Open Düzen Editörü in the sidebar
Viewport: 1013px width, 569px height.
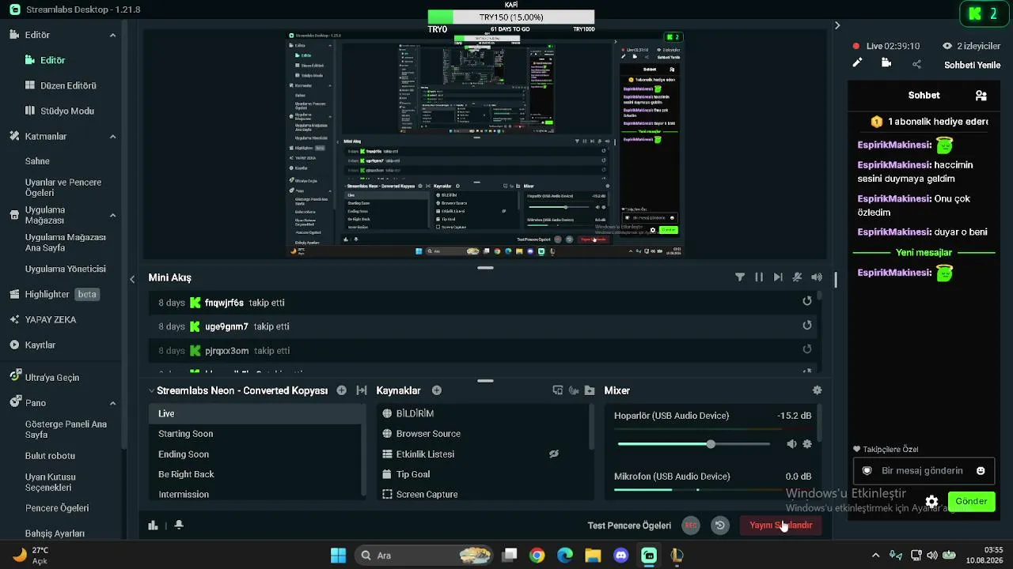61,85
